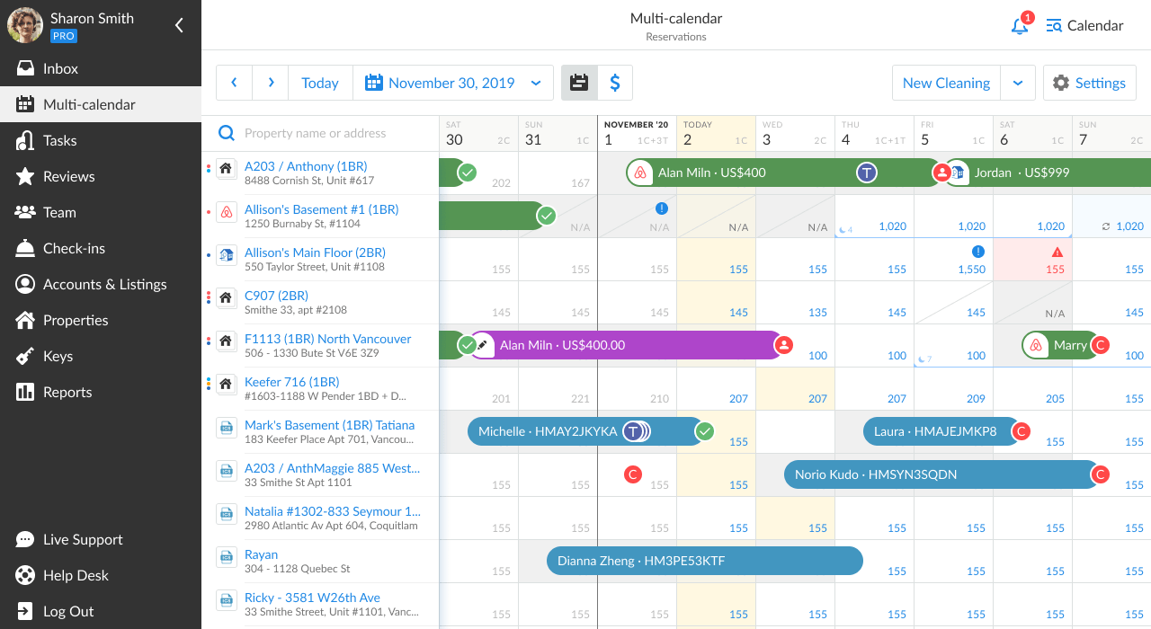1151x629 pixels.
Task: Go to the Reports section
Action: click(67, 392)
